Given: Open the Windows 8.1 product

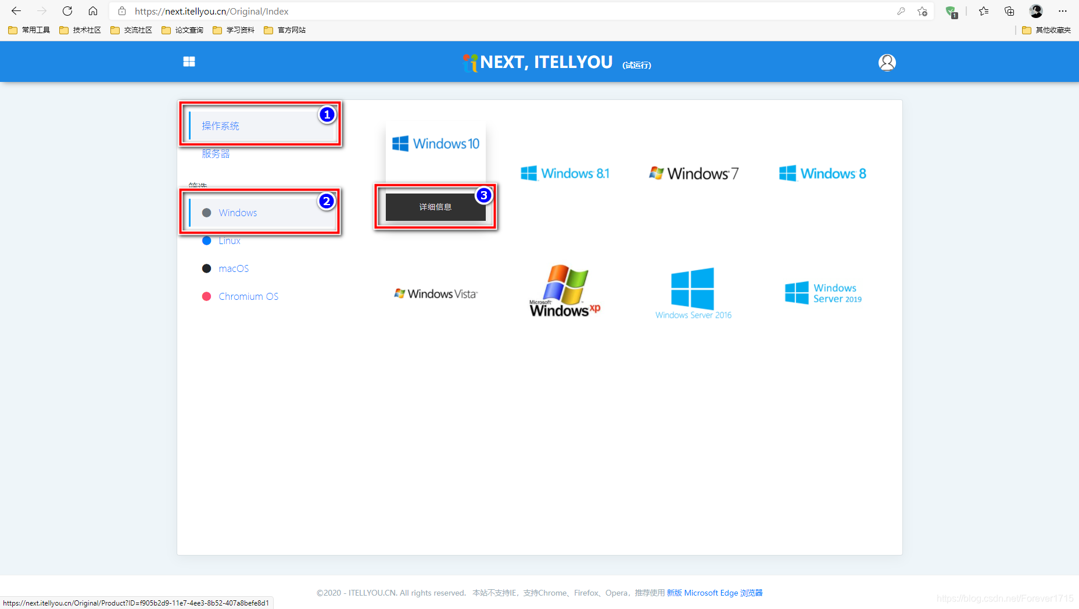Looking at the screenshot, I should 565,173.
